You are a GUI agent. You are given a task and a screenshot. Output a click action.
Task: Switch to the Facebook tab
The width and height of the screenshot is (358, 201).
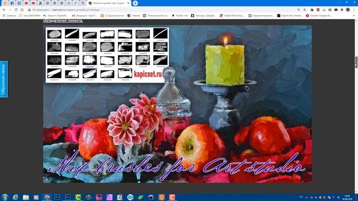[12, 3]
